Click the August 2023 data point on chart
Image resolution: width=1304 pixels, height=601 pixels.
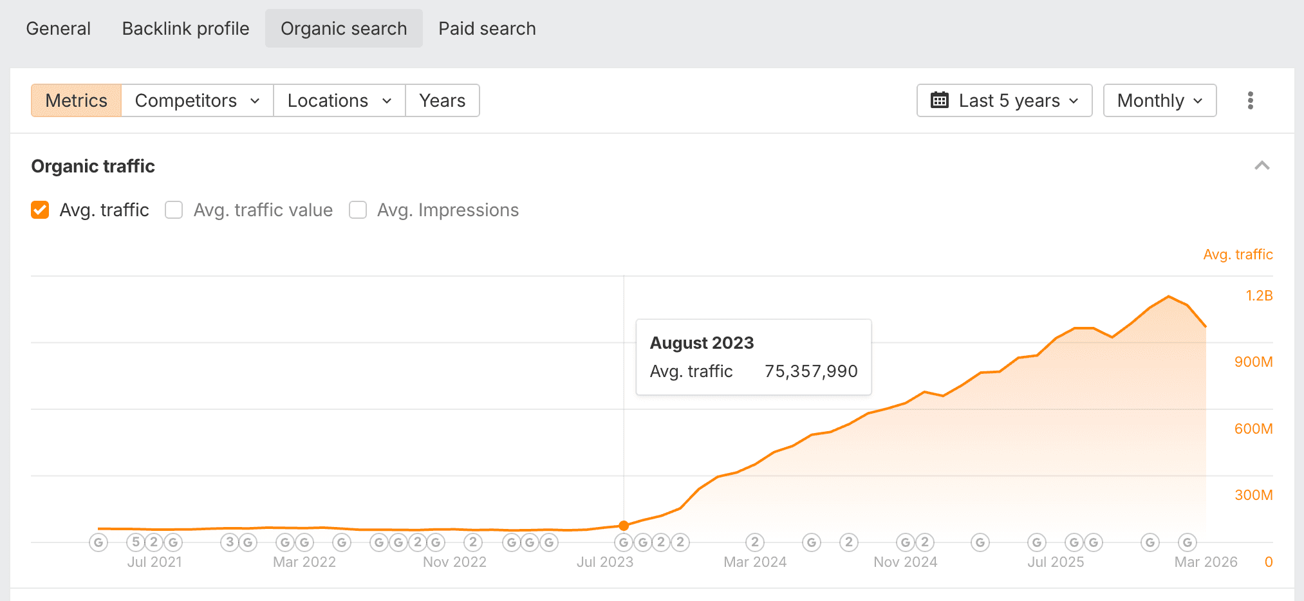[624, 526]
